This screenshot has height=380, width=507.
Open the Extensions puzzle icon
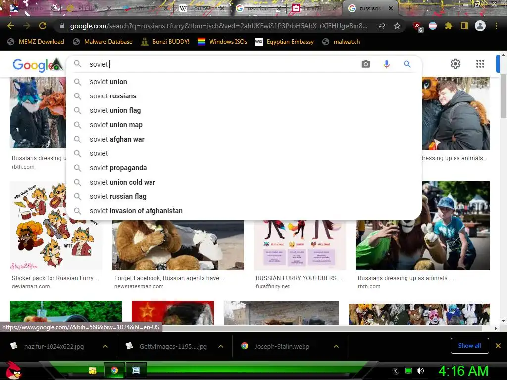coord(448,26)
